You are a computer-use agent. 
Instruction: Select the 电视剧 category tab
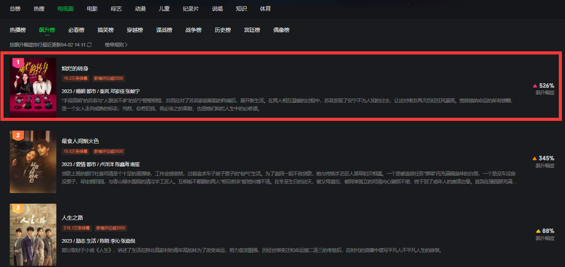[x=66, y=9]
